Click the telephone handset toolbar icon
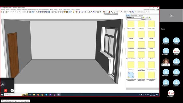Viewport: 183px width, 103px height. 112,12
